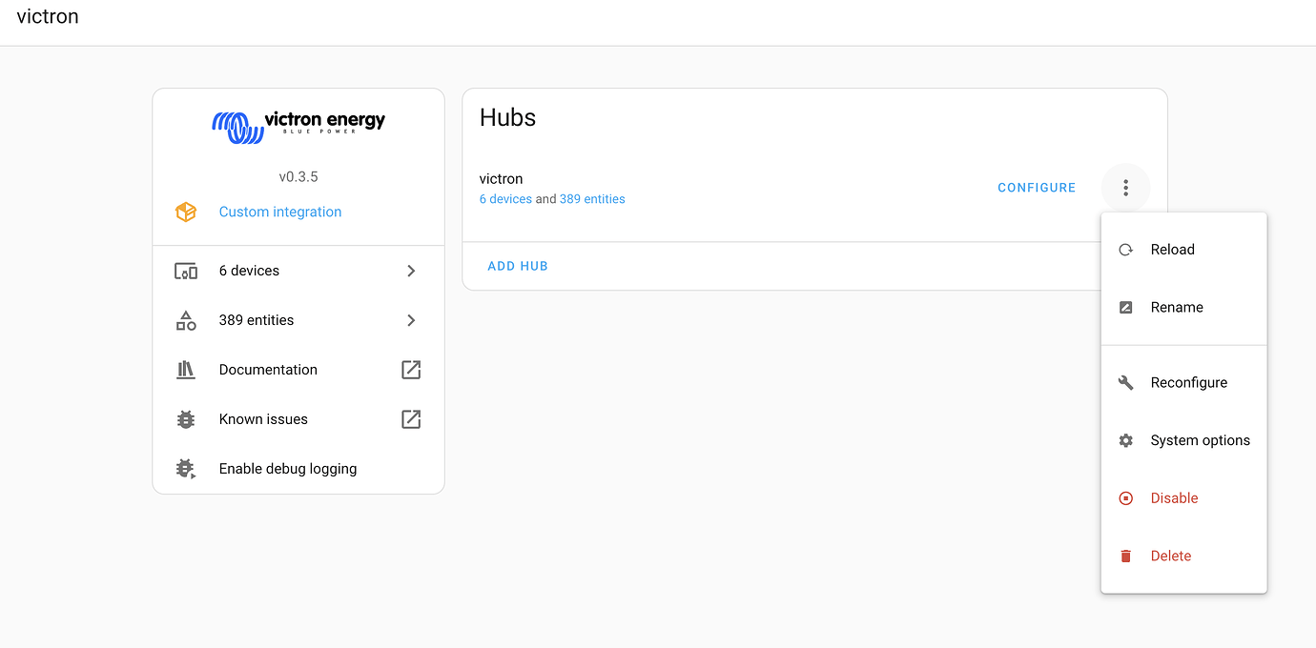1316x648 pixels.
Task: Expand the 6 devices row chevron
Action: pos(410,271)
